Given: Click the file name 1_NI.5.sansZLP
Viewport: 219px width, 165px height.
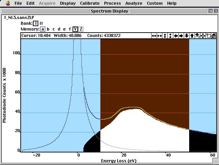Looking at the screenshot, I should tap(19, 17).
